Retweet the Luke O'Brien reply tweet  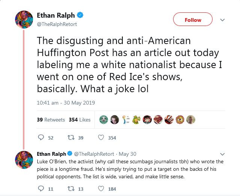pos(71,188)
